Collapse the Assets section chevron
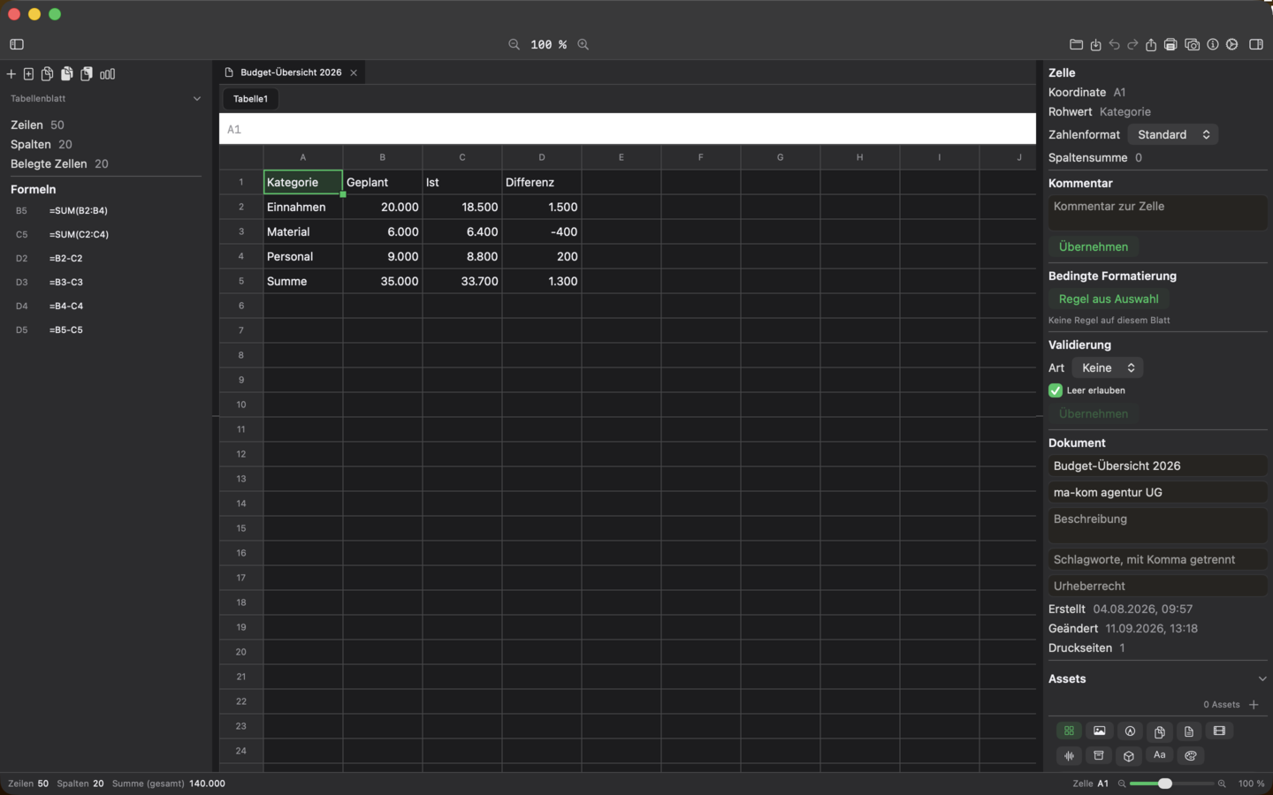The height and width of the screenshot is (795, 1273). (x=1262, y=678)
